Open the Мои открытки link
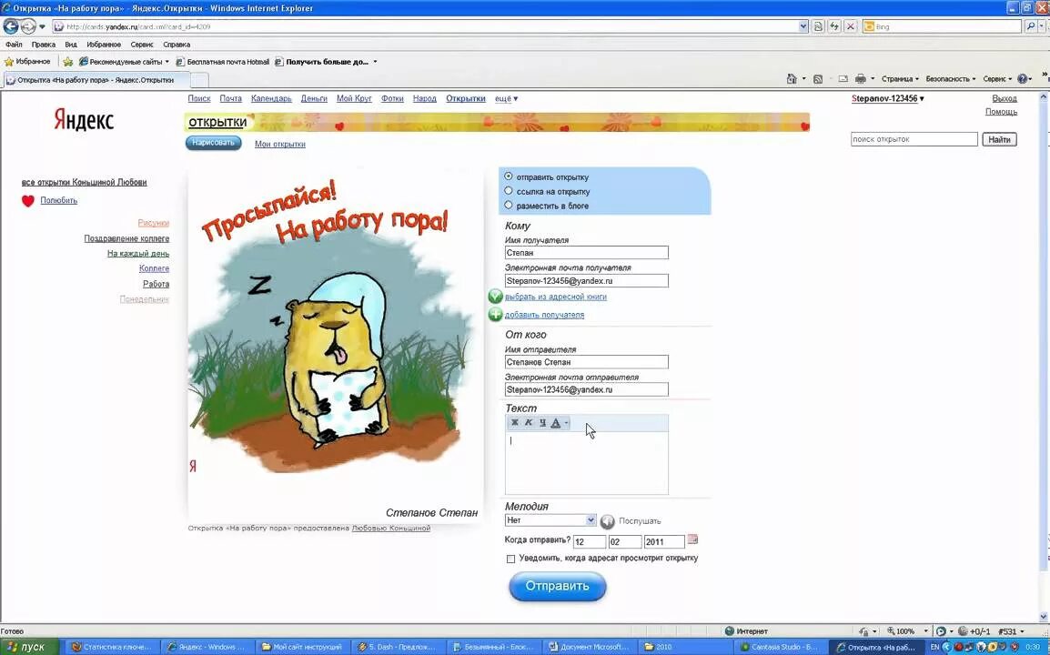Image resolution: width=1050 pixels, height=655 pixels. 280,144
